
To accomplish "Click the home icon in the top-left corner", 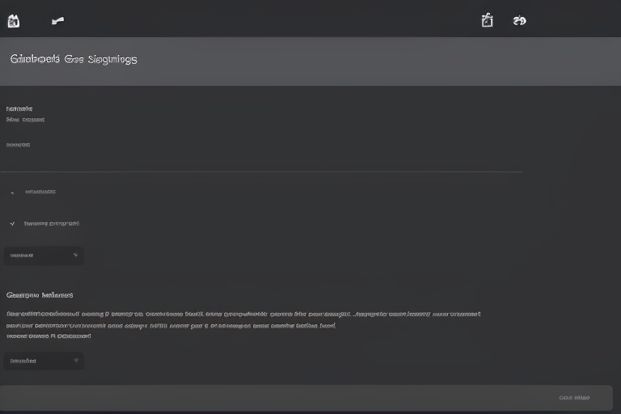I will tap(13, 21).
